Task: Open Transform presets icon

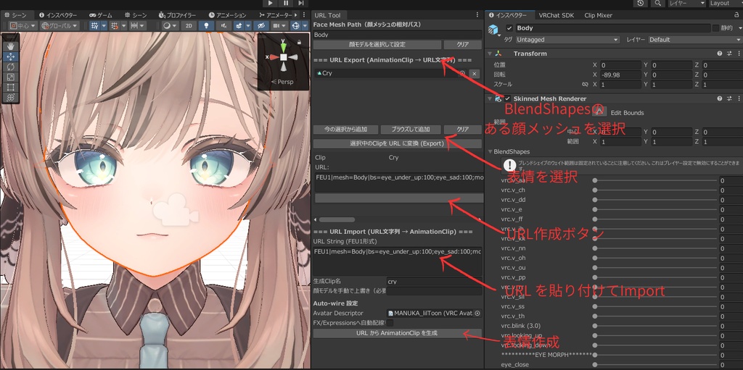Action: [729, 54]
